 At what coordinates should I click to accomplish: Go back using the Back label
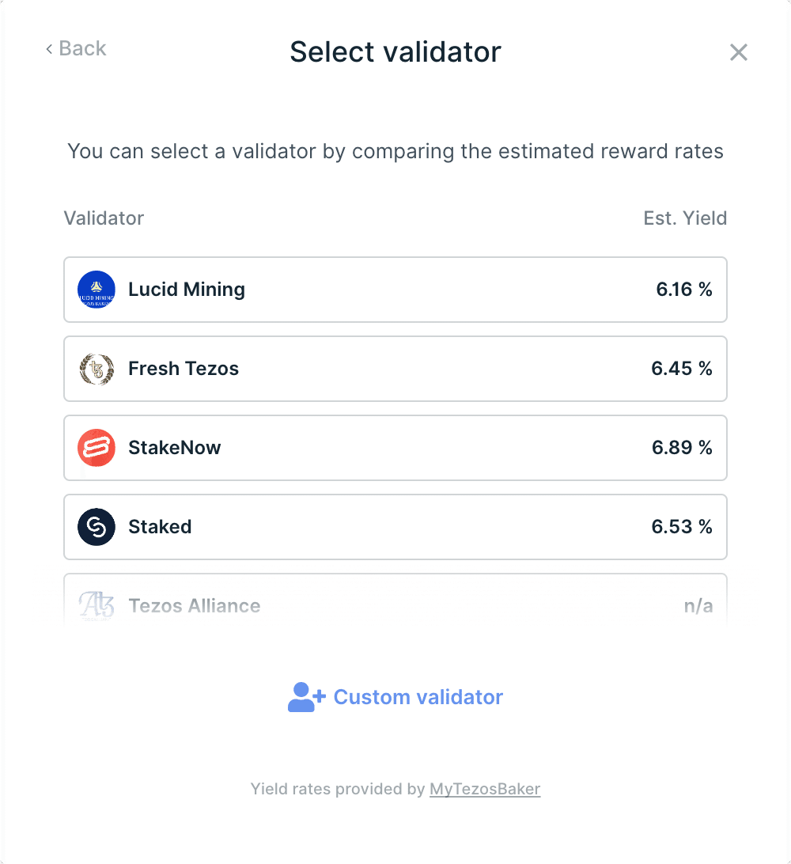pyautogui.click(x=82, y=49)
